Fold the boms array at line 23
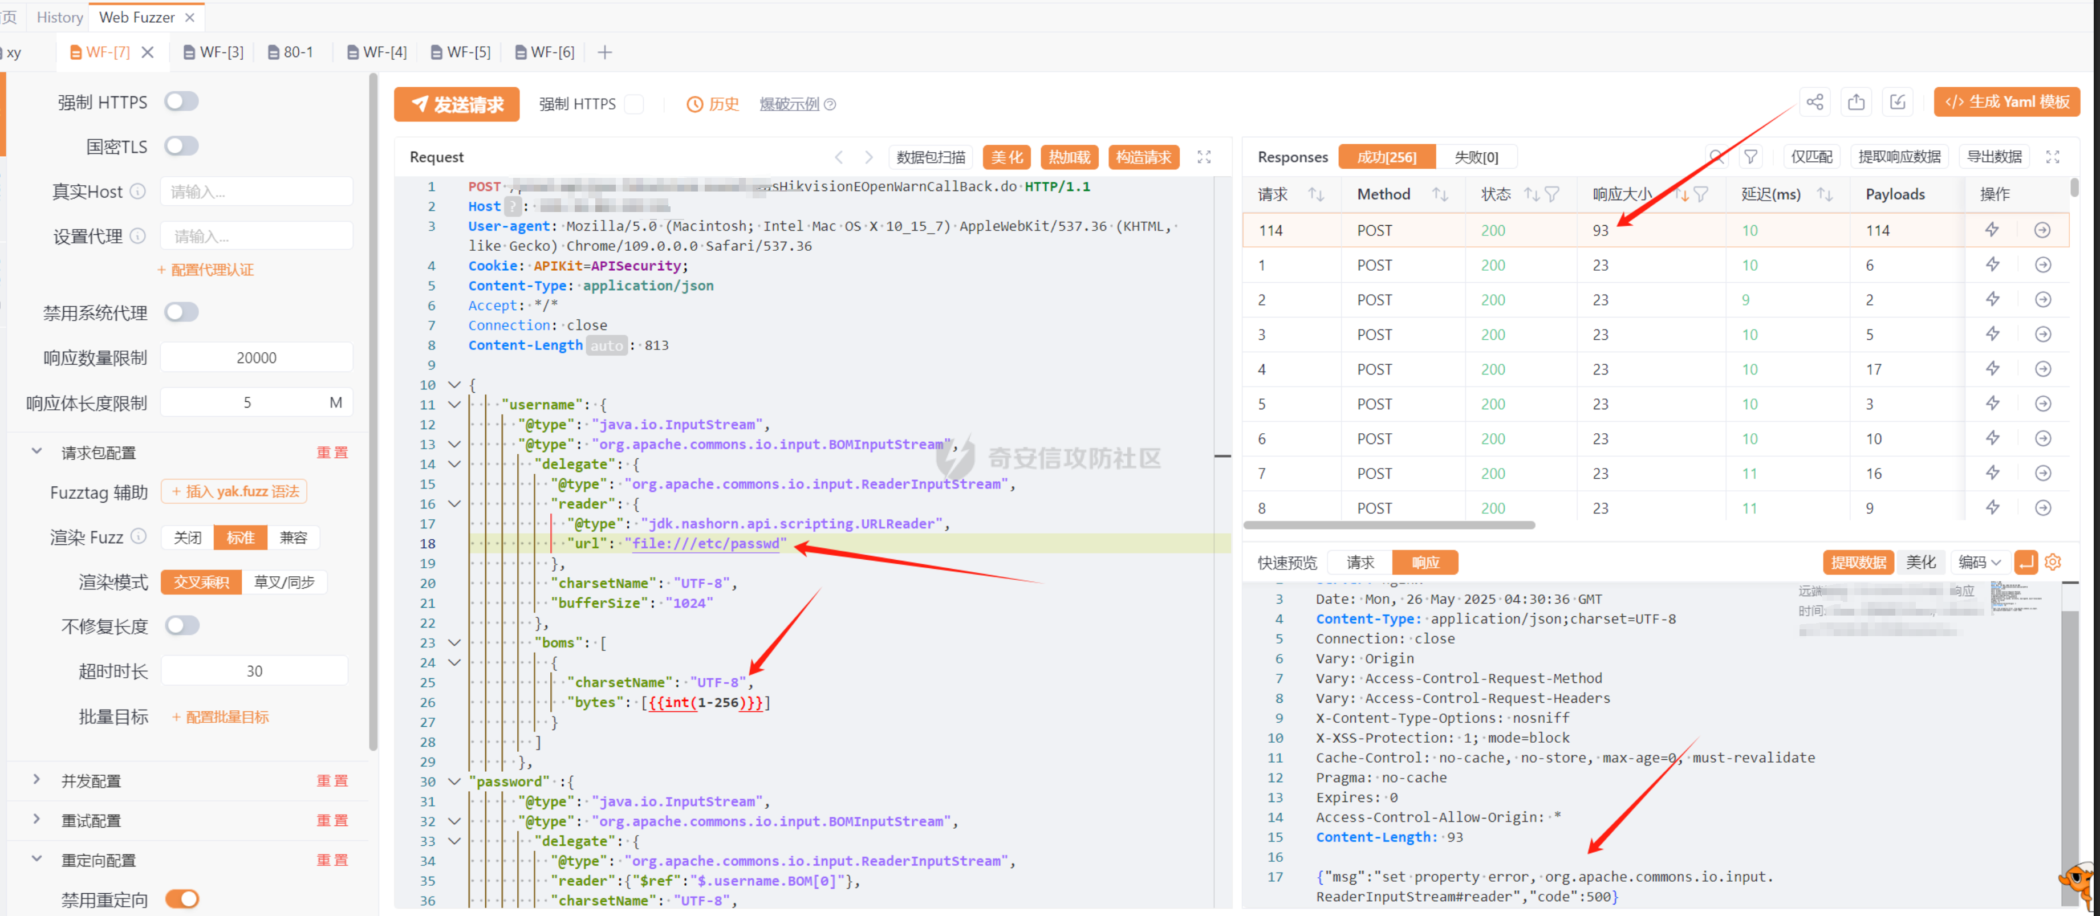Viewport: 2100px width, 916px height. click(455, 643)
